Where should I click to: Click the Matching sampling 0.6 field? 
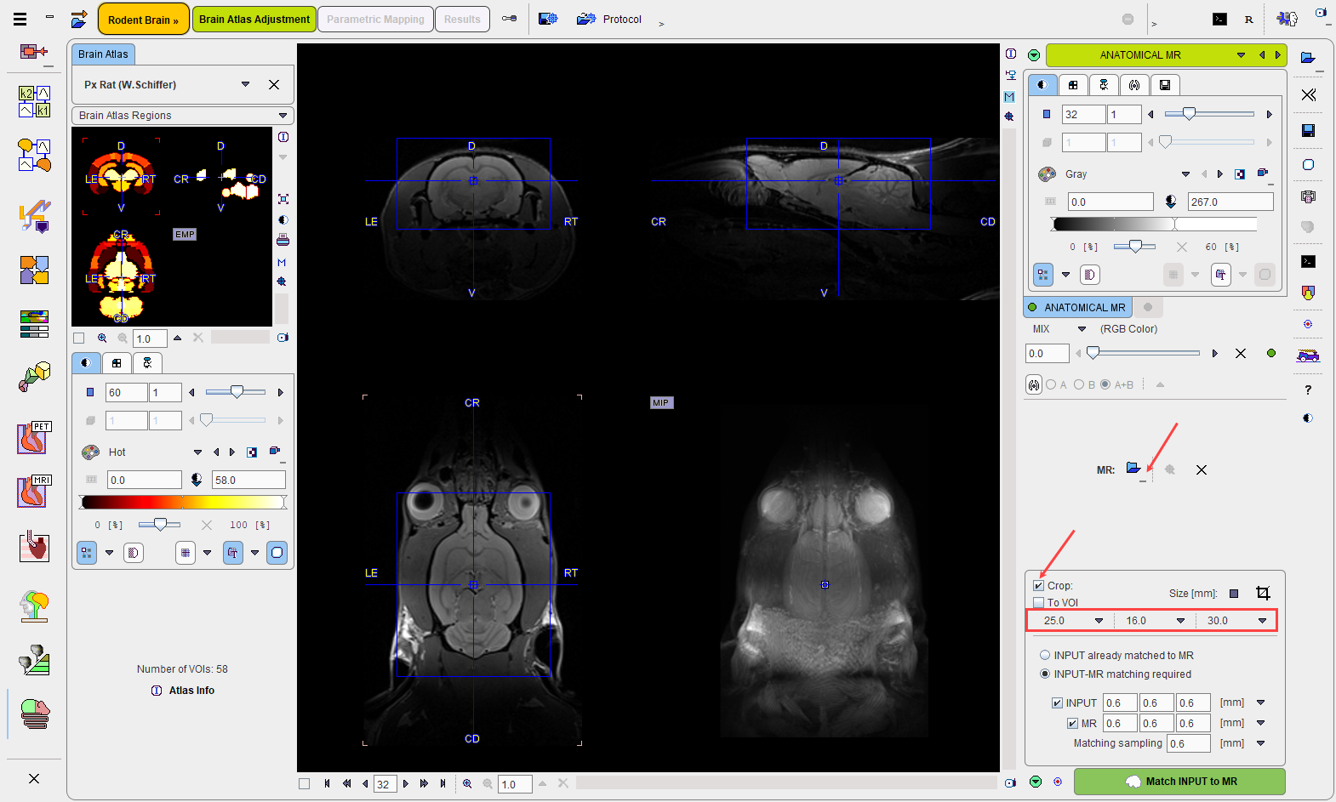pos(1188,742)
